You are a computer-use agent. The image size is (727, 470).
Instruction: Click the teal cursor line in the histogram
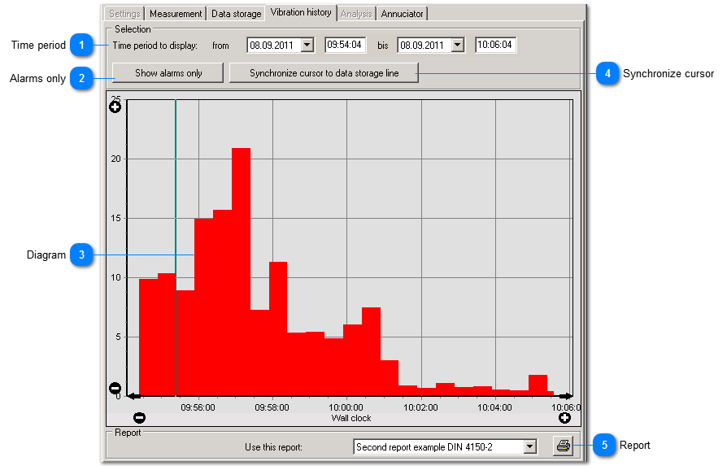tap(175, 244)
